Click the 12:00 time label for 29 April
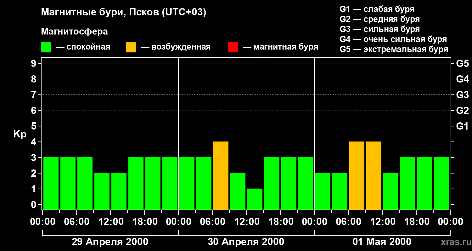The image size is (472, 251). point(110,222)
